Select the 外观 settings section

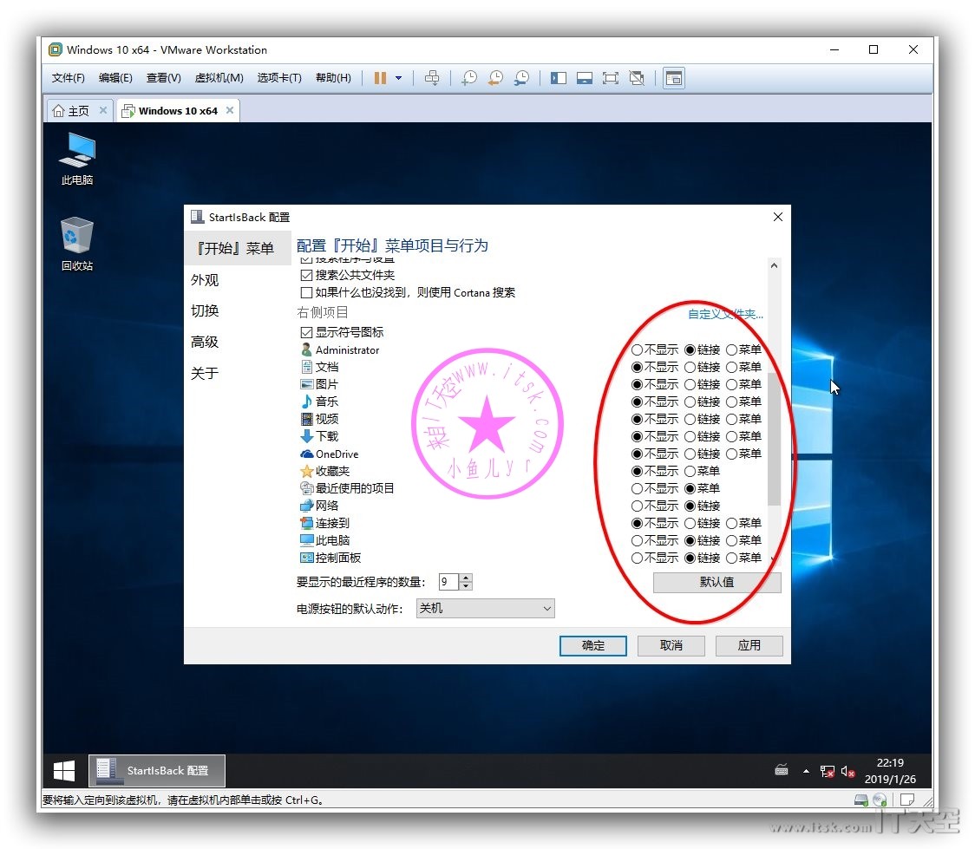[x=205, y=280]
